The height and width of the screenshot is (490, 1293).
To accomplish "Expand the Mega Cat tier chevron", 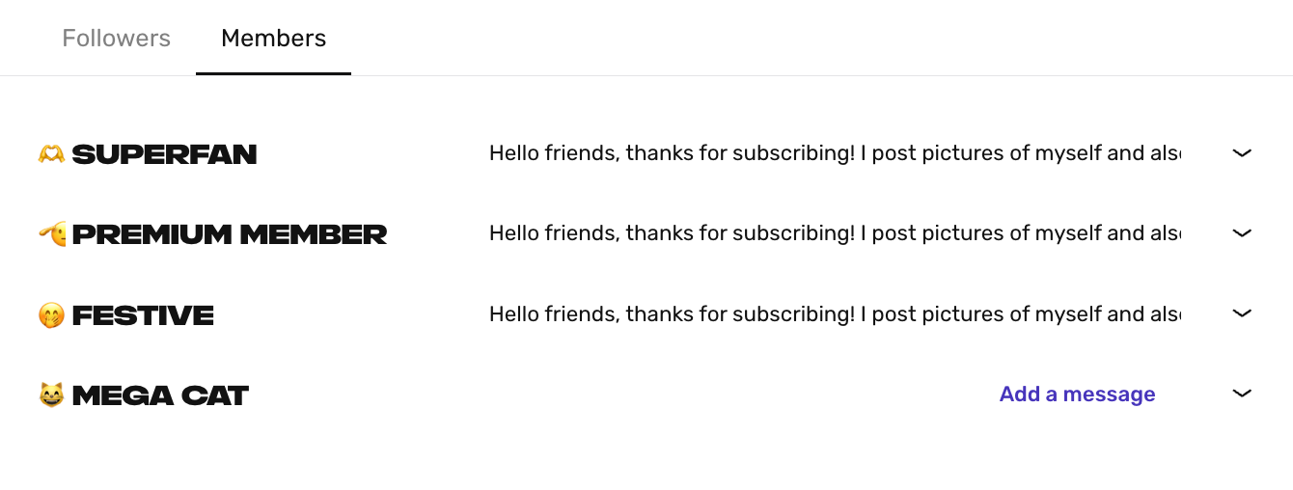I will tap(1242, 394).
